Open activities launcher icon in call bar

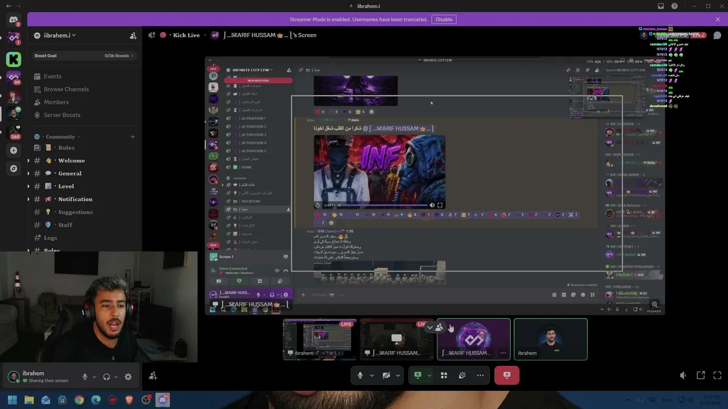pyautogui.click(x=444, y=375)
